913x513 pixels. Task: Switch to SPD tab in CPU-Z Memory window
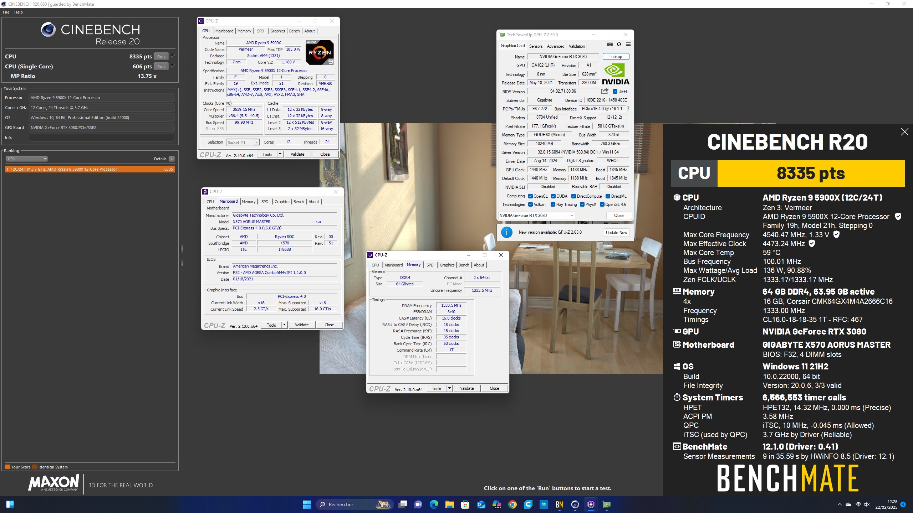[430, 265]
